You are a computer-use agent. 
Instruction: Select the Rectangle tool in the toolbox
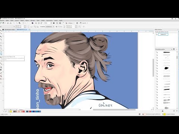(1, 48)
